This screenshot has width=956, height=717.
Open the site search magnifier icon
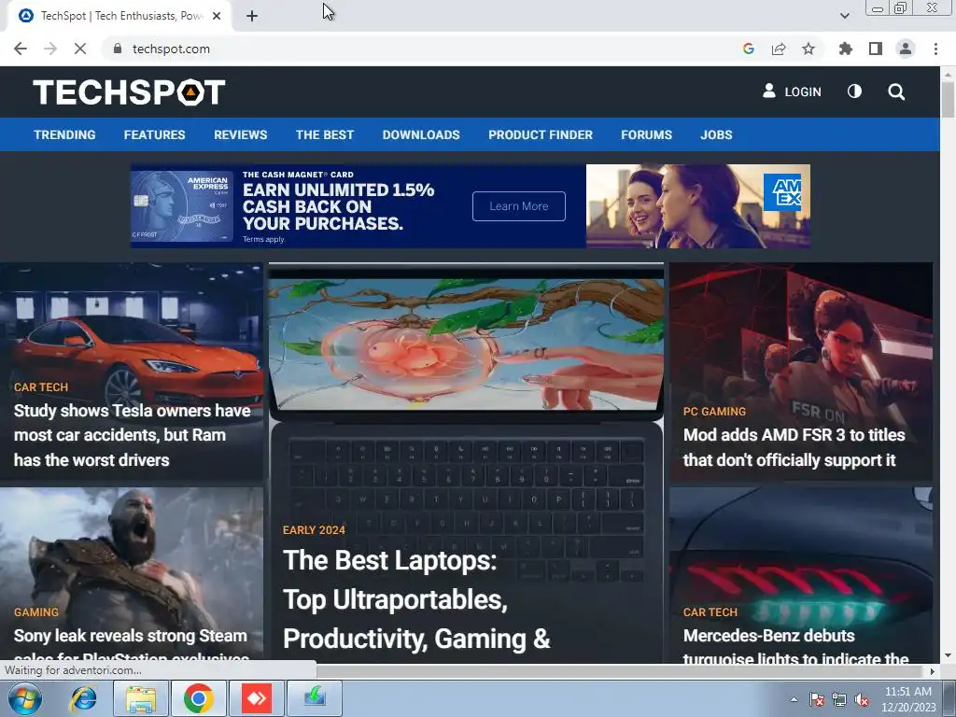(896, 92)
